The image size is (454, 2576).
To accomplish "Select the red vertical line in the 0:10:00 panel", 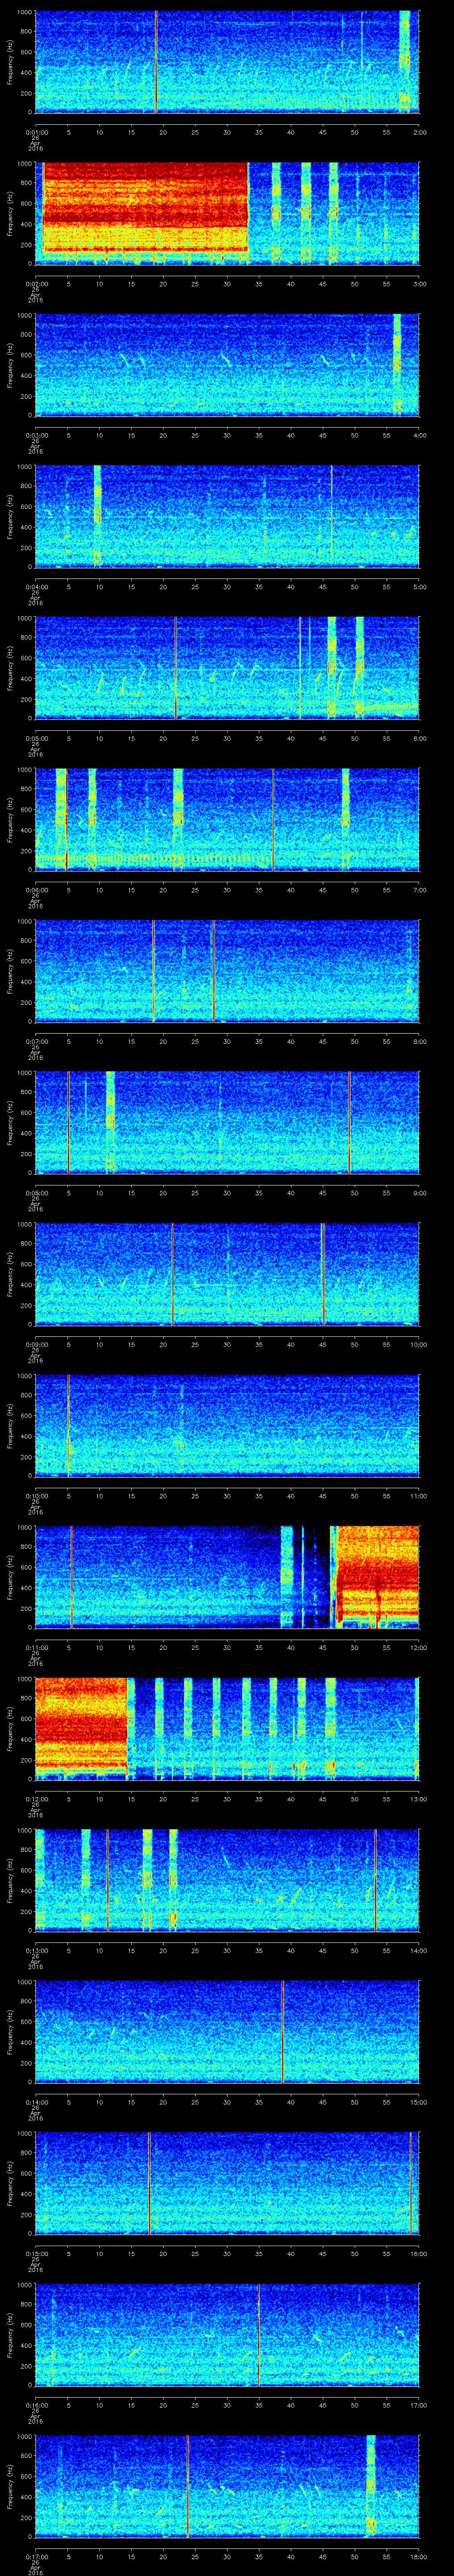I will (x=68, y=1425).
